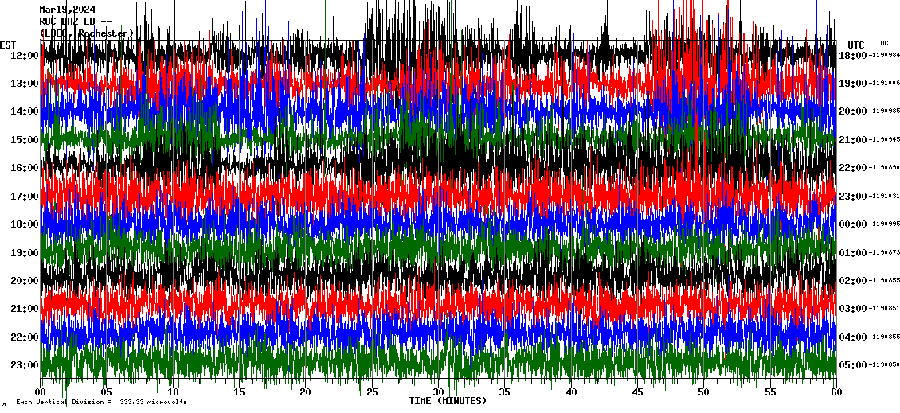The height and width of the screenshot is (413, 900).
Task: Select the 10 minute tick label
Action: pyautogui.click(x=173, y=392)
